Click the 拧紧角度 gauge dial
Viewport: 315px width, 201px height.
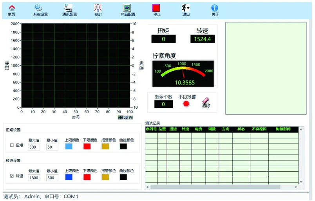(183, 74)
